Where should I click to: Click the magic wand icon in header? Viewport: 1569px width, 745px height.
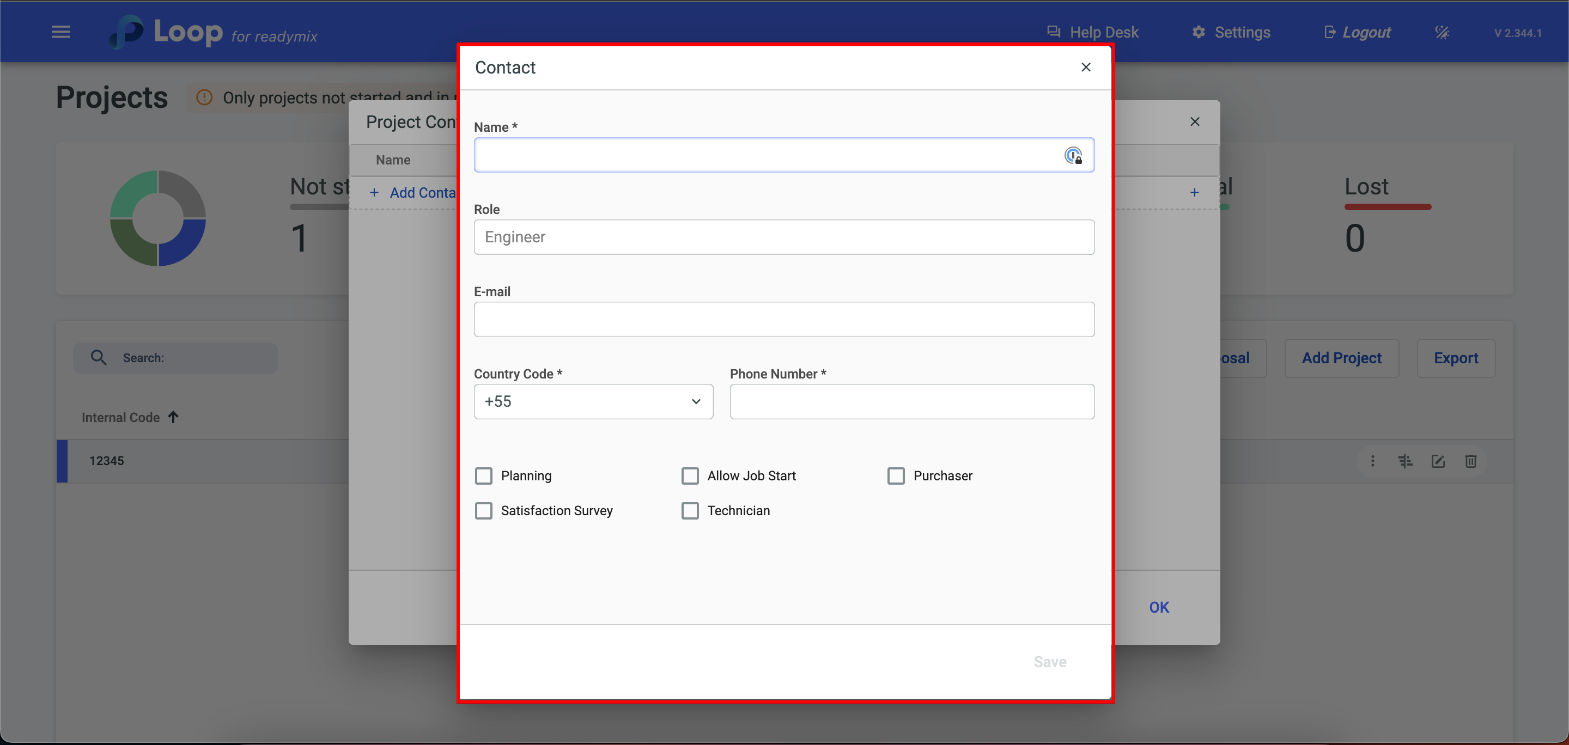click(1442, 32)
